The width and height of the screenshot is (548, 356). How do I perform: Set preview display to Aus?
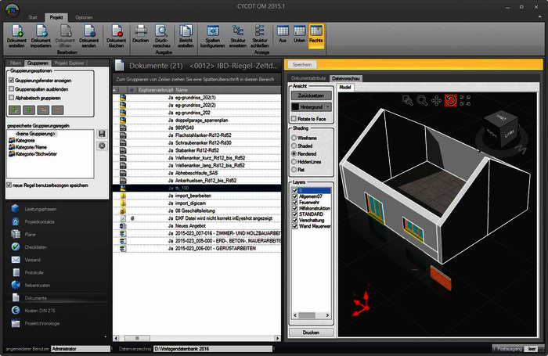(283, 34)
